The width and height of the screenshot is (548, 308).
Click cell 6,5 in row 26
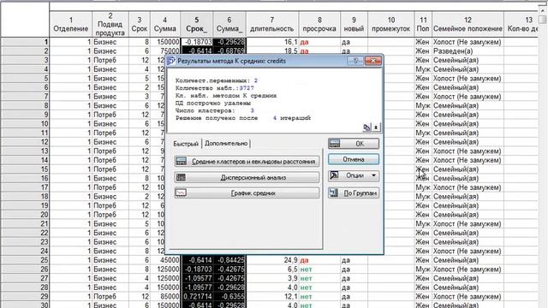click(x=272, y=269)
